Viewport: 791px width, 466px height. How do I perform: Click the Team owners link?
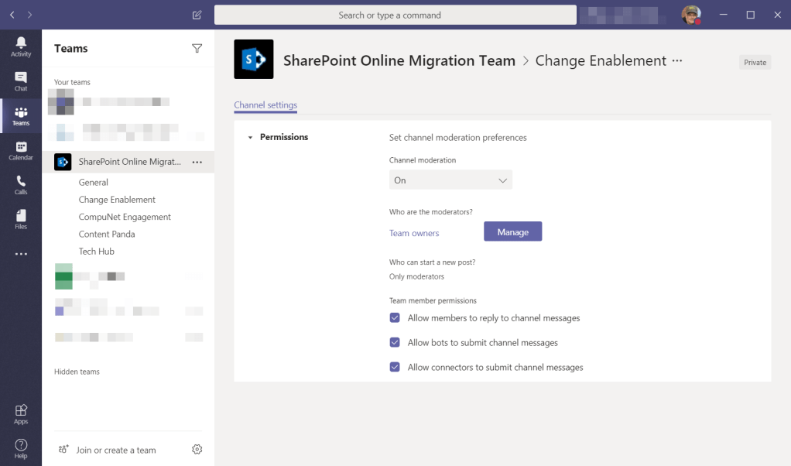click(414, 233)
